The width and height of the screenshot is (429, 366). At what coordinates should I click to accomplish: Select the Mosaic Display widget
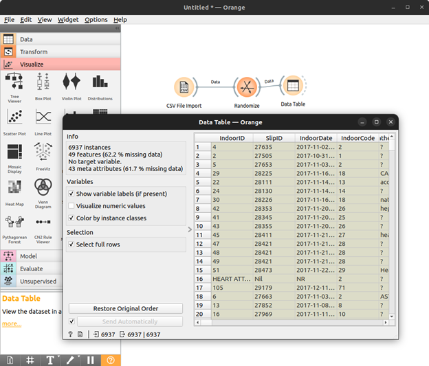click(x=14, y=159)
